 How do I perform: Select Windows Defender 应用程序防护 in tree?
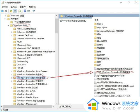(x=32, y=84)
